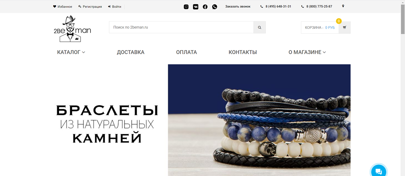Viewport: 405px width, 176px height.
Task: Open the ДОСТАВКА menu item
Action: (131, 52)
